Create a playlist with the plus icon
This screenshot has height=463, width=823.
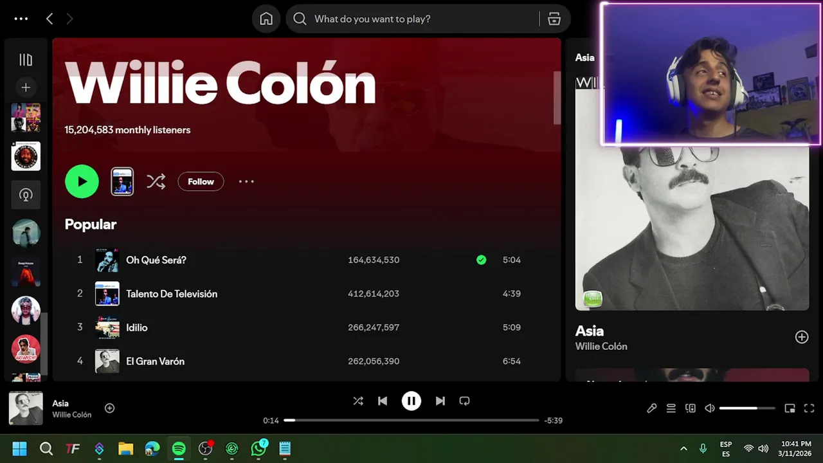pyautogui.click(x=26, y=87)
